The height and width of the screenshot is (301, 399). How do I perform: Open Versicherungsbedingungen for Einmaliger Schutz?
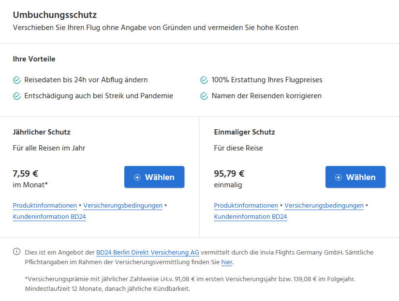(324, 206)
